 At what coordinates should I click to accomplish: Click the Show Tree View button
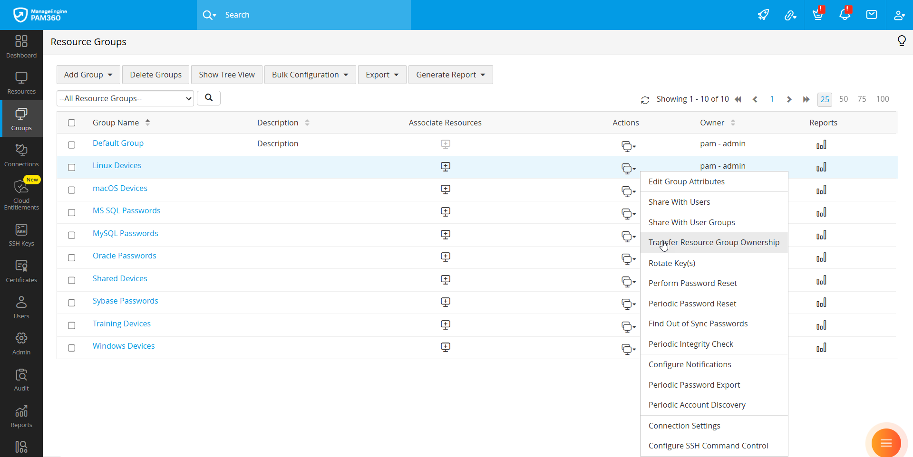(x=226, y=75)
